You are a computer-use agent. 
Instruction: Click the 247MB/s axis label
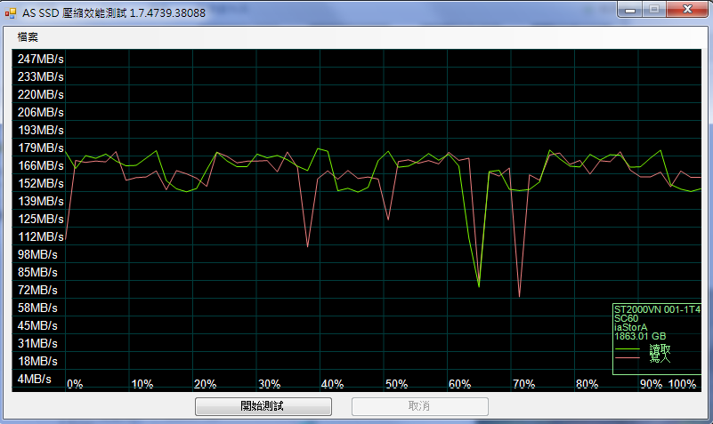point(40,59)
